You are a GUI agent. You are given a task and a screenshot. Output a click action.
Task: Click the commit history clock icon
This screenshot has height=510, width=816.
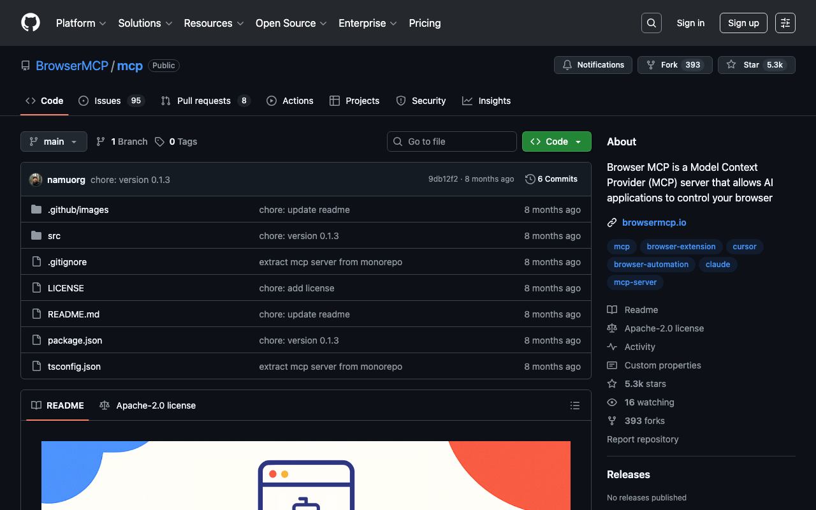coord(530,179)
